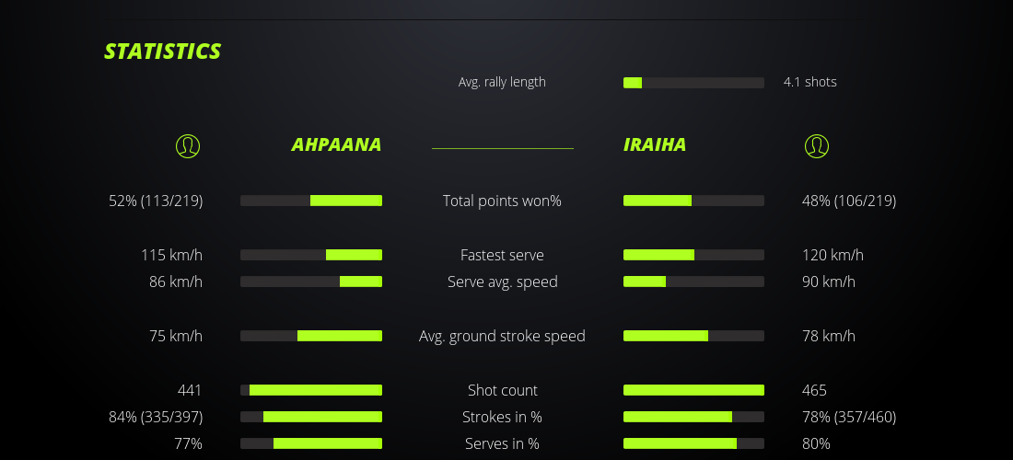Click the average rally length bar
The height and width of the screenshot is (460, 1013).
point(693,83)
